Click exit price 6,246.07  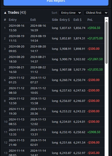click(x=79, y=101)
